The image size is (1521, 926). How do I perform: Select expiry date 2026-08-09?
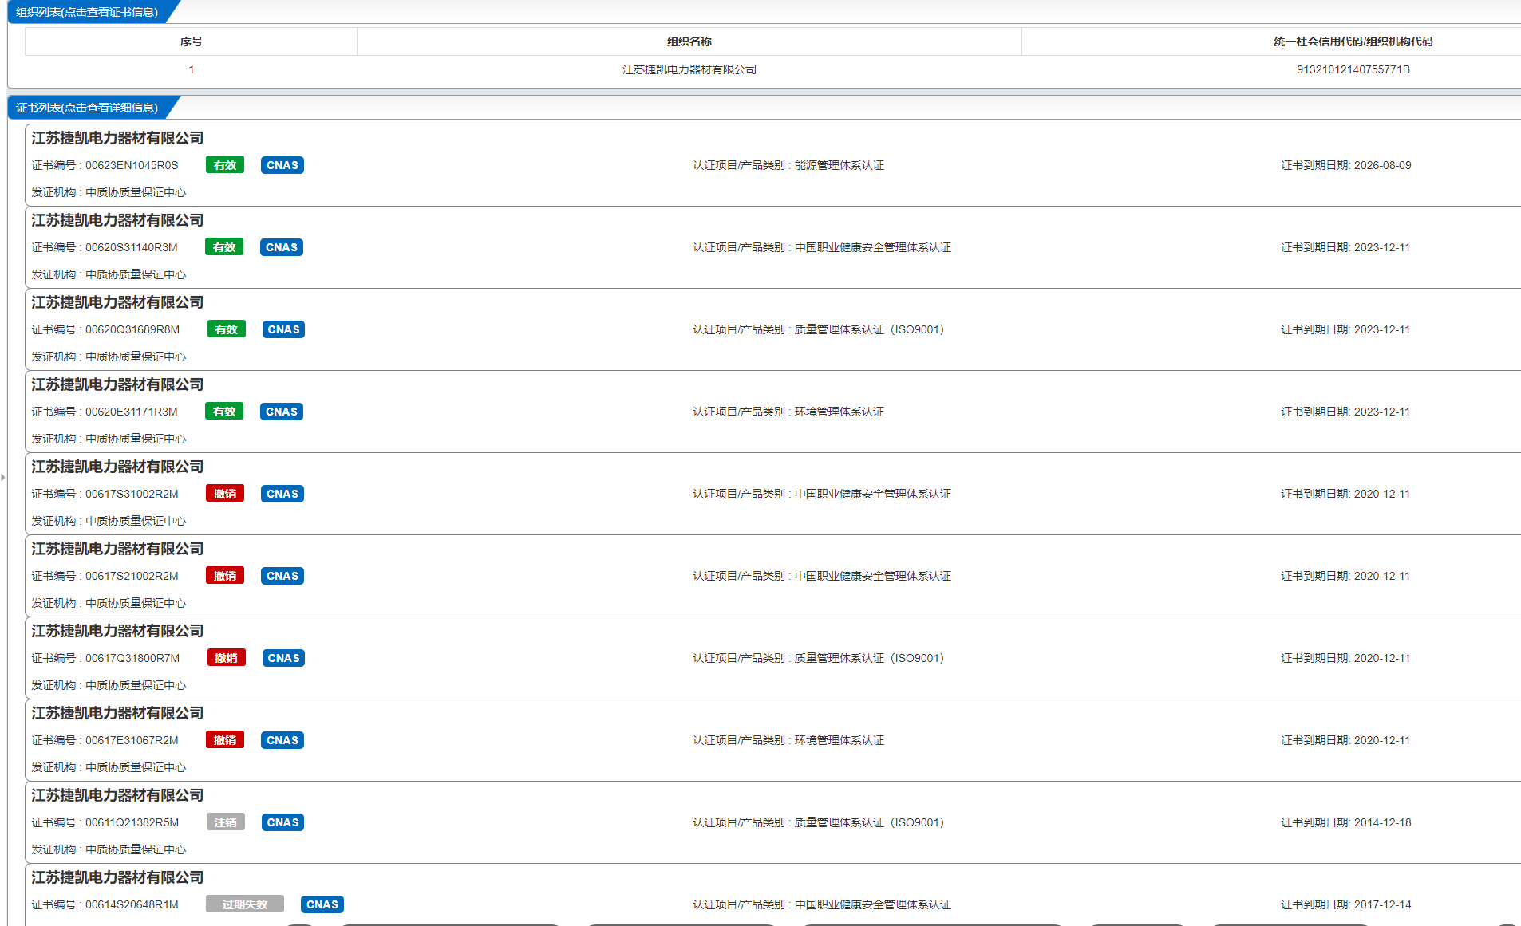tap(1382, 165)
